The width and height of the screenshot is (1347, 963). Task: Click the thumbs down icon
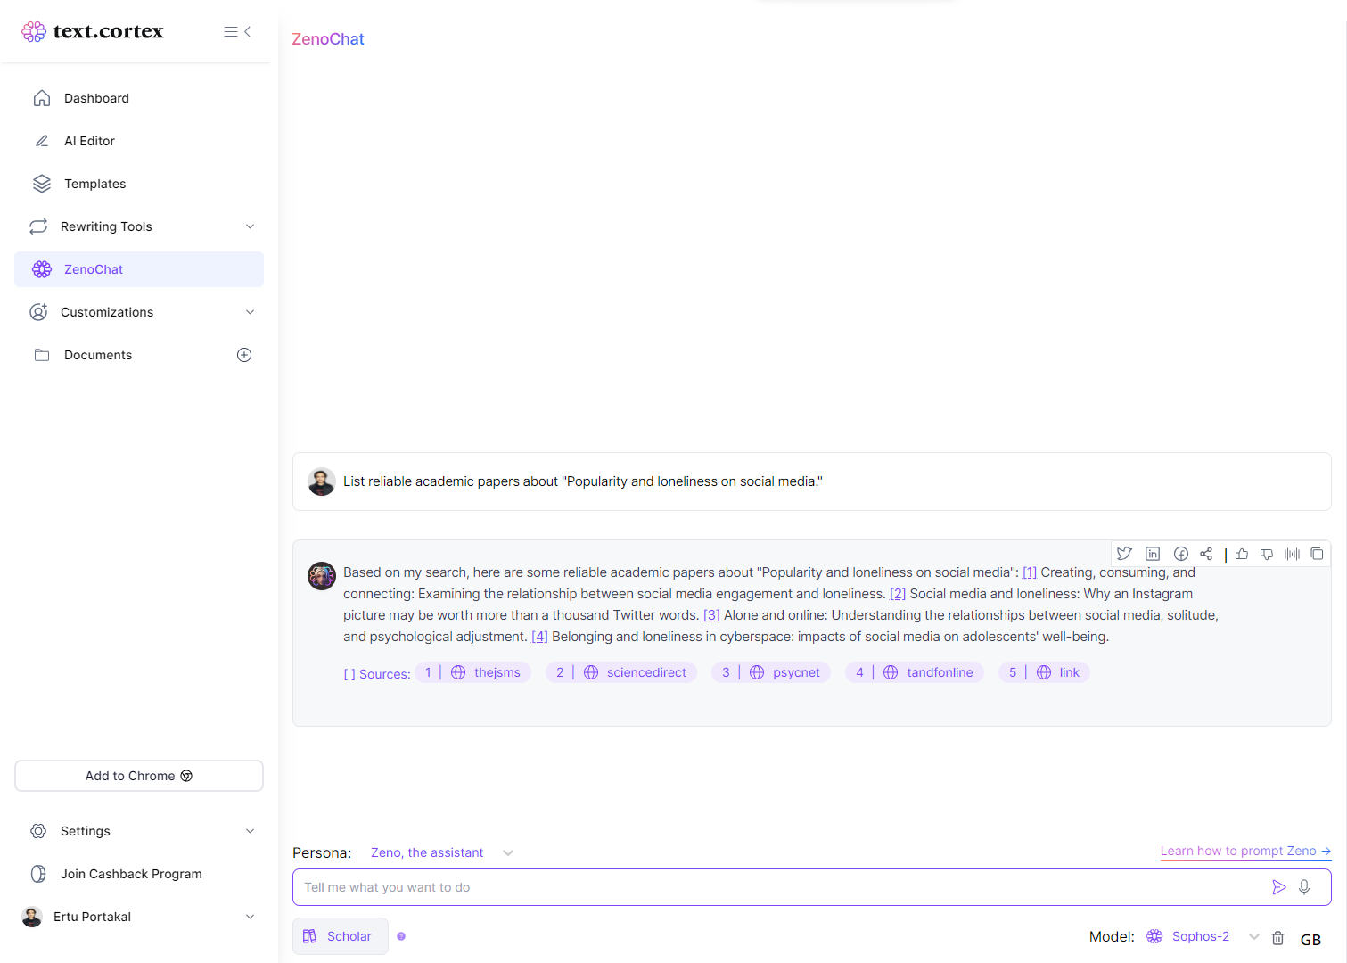coord(1267,554)
